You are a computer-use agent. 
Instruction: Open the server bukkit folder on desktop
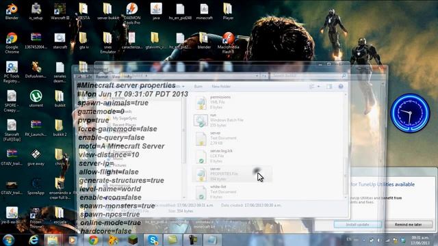[x=108, y=11]
